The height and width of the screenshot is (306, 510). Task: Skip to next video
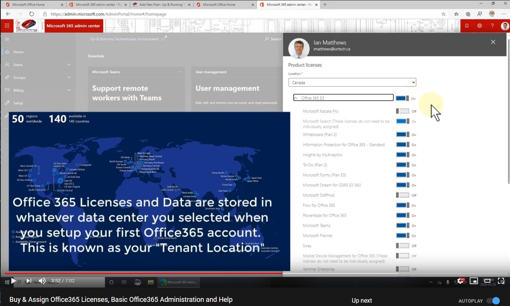pyautogui.click(x=29, y=281)
